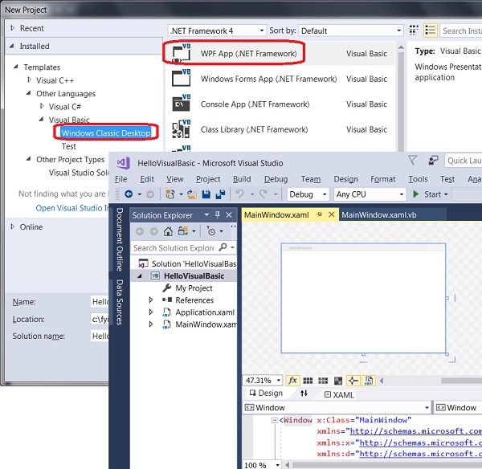Open the Build menu

(242, 179)
